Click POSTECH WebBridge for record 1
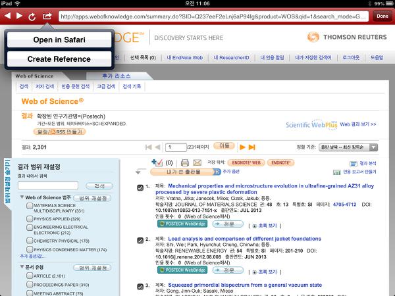 182,224
